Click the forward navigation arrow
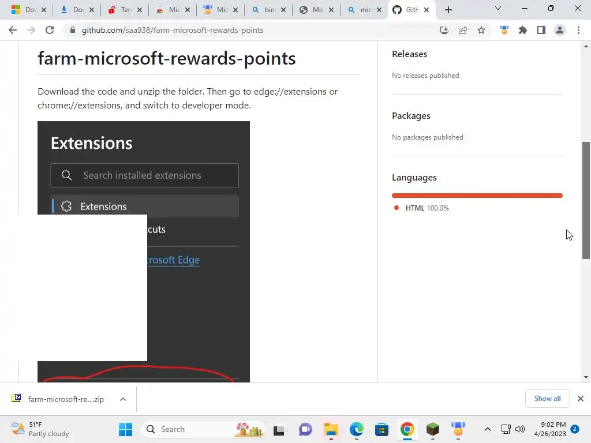Screen dimensions: 591x443 [31, 30]
